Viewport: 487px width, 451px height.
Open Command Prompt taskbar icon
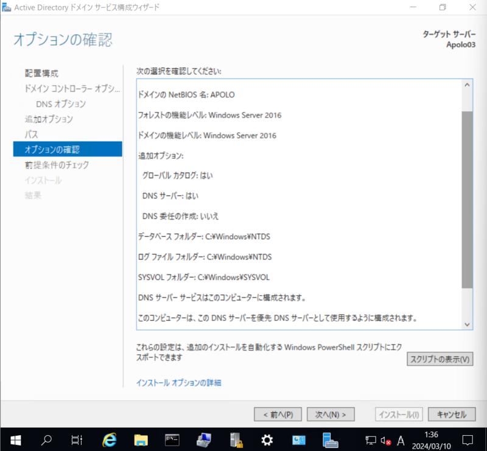[x=172, y=440]
